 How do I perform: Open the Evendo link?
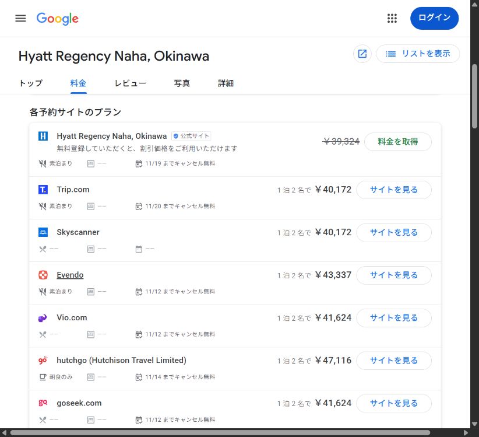tap(70, 275)
